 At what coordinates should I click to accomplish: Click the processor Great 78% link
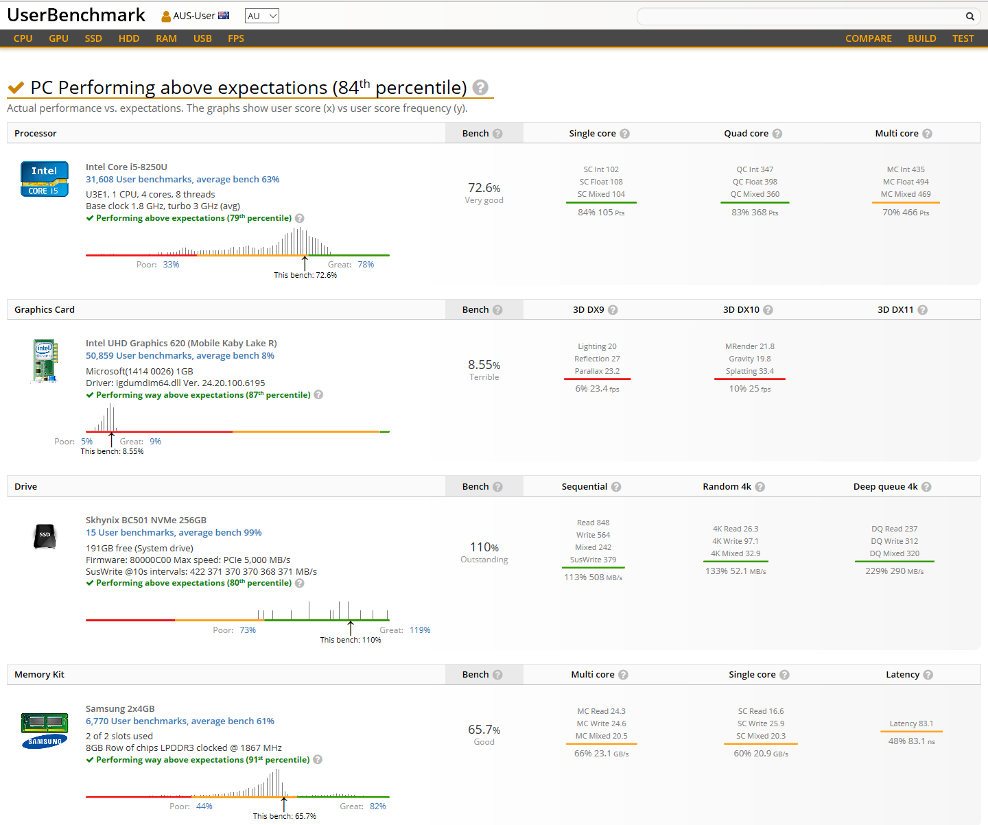point(366,265)
